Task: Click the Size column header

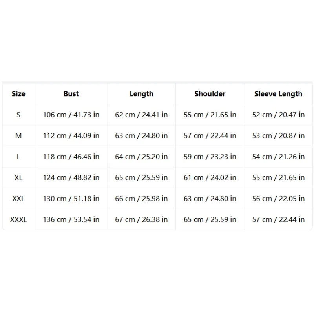Action: pyautogui.click(x=18, y=94)
